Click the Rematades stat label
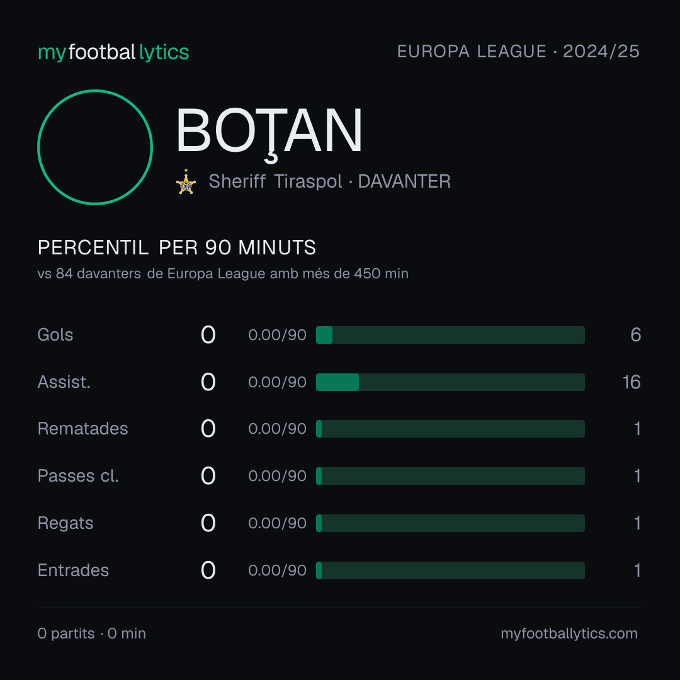680x680 pixels. tap(83, 429)
